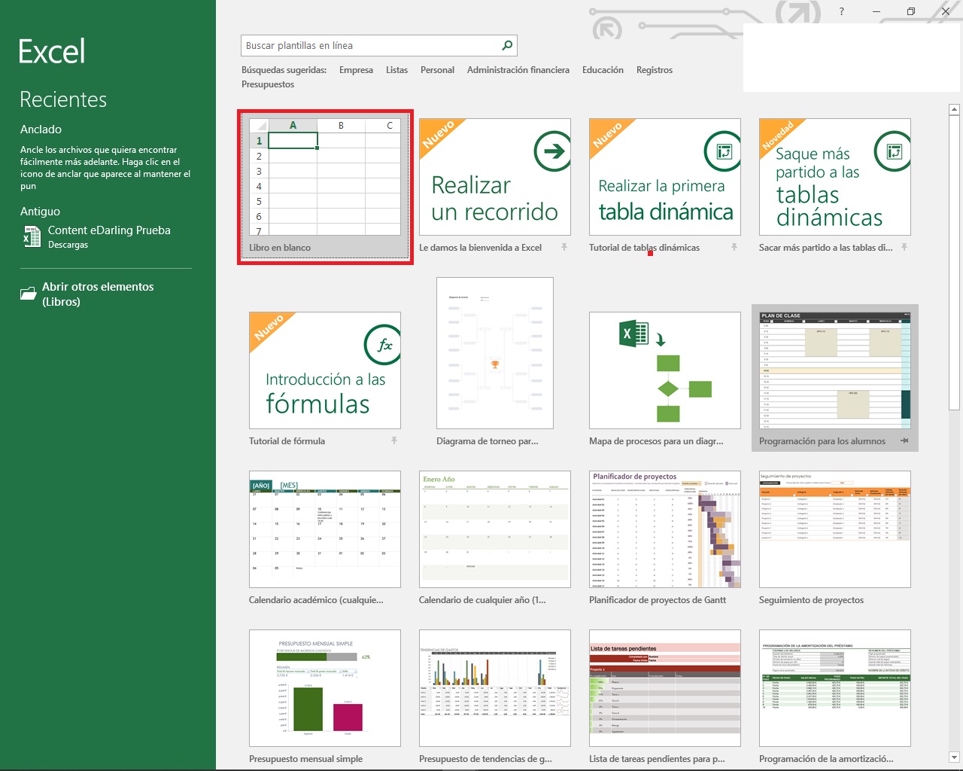Viewport: 963px width, 771px height.
Task: Pin the Le damos la bienvenida a Excel template
Action: (x=564, y=247)
